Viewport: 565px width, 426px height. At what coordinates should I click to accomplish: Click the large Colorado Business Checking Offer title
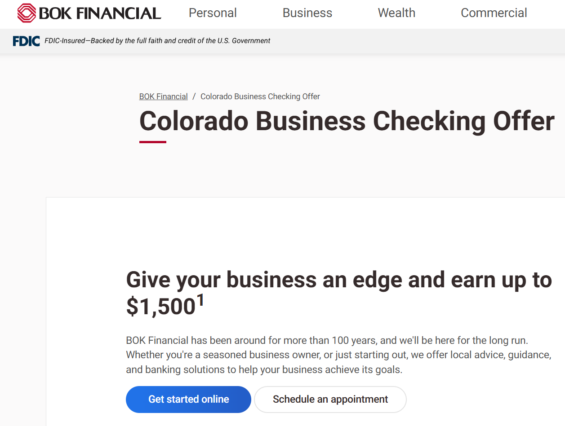click(347, 121)
